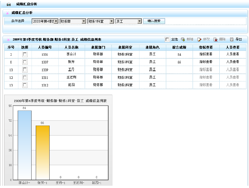Screen dimensions: 249x188
Task: Click the 导出 label in toolbar
Action: pyautogui.click(x=238, y=39)
